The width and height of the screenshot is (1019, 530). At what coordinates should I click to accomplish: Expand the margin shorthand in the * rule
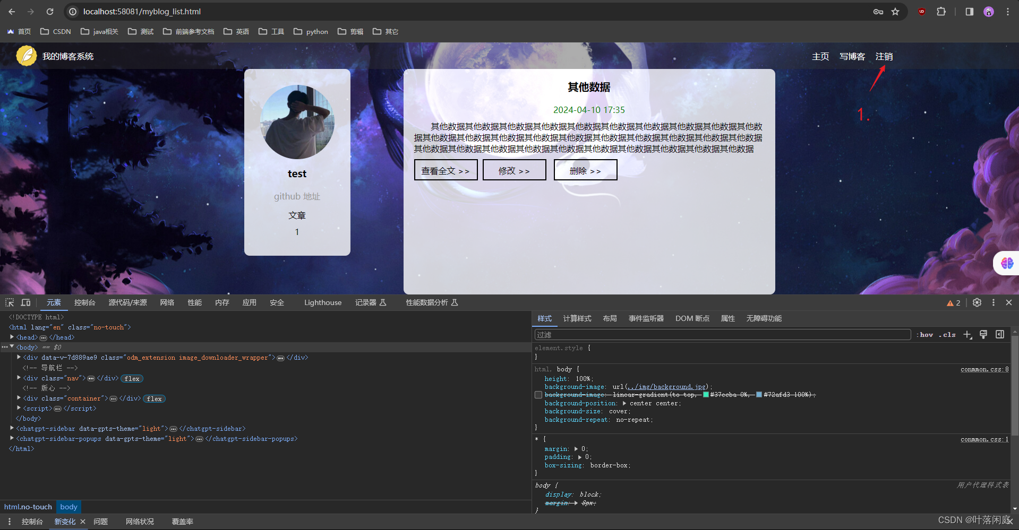point(576,449)
